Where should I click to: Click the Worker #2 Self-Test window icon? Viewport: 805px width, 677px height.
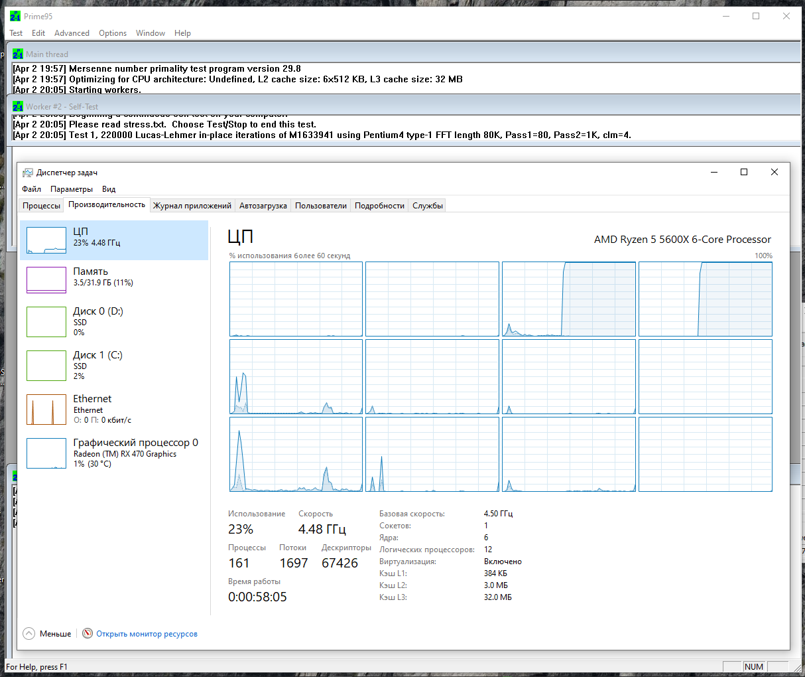pos(18,106)
